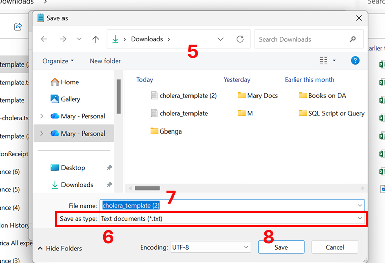Change view using the view icon
The width and height of the screenshot is (385, 263).
point(324,60)
